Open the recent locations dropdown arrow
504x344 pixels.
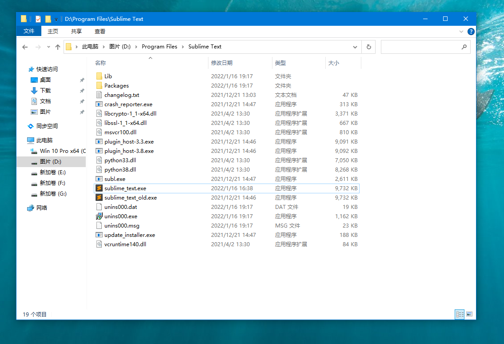point(48,47)
